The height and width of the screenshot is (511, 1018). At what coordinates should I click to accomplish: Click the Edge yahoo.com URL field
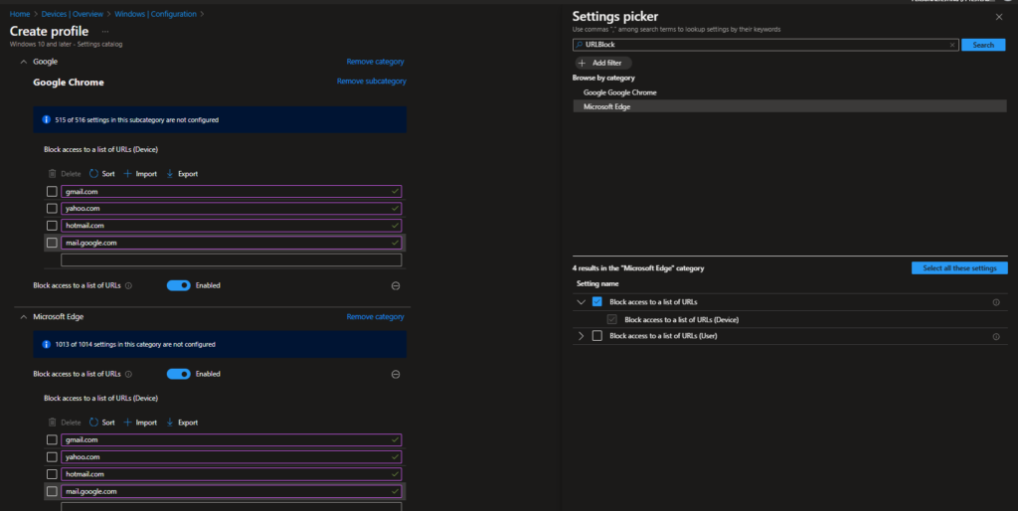(x=231, y=457)
